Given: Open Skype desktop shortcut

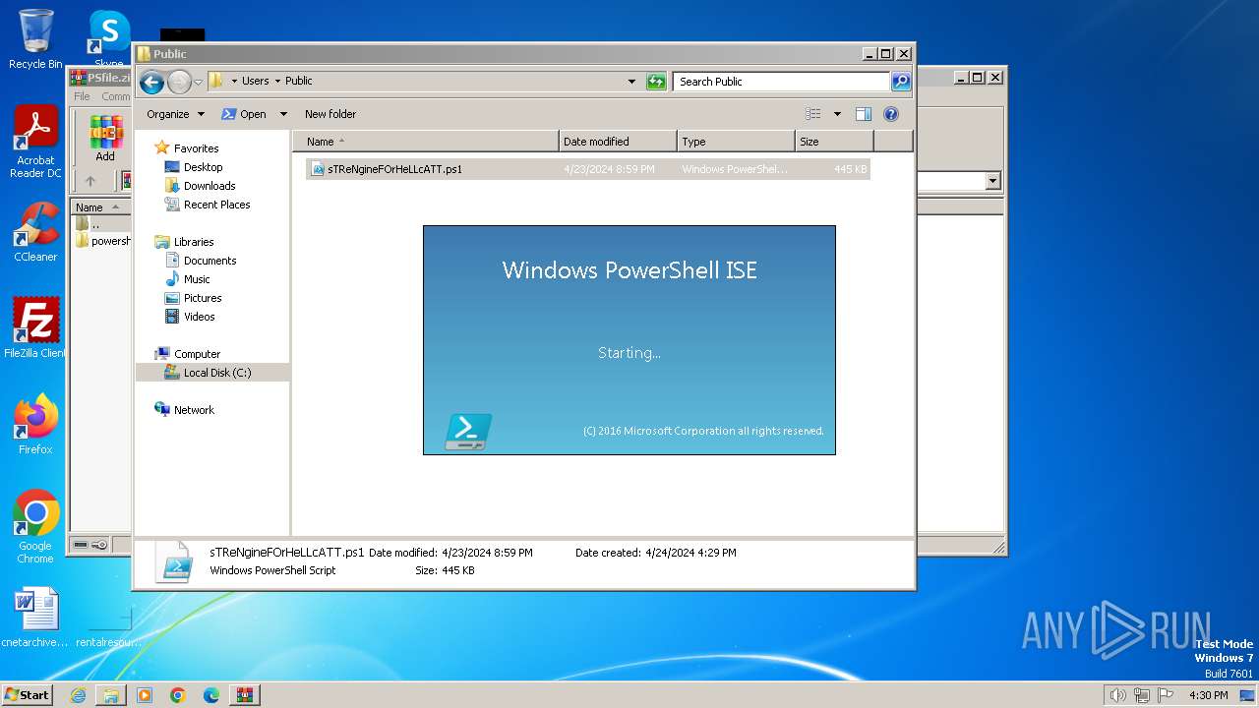Looking at the screenshot, I should (x=109, y=39).
